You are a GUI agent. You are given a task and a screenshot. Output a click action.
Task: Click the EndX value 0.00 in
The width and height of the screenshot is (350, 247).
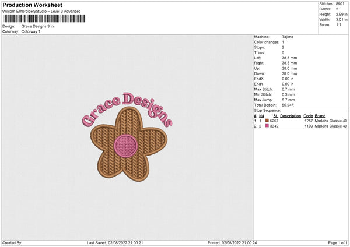tap(288, 79)
